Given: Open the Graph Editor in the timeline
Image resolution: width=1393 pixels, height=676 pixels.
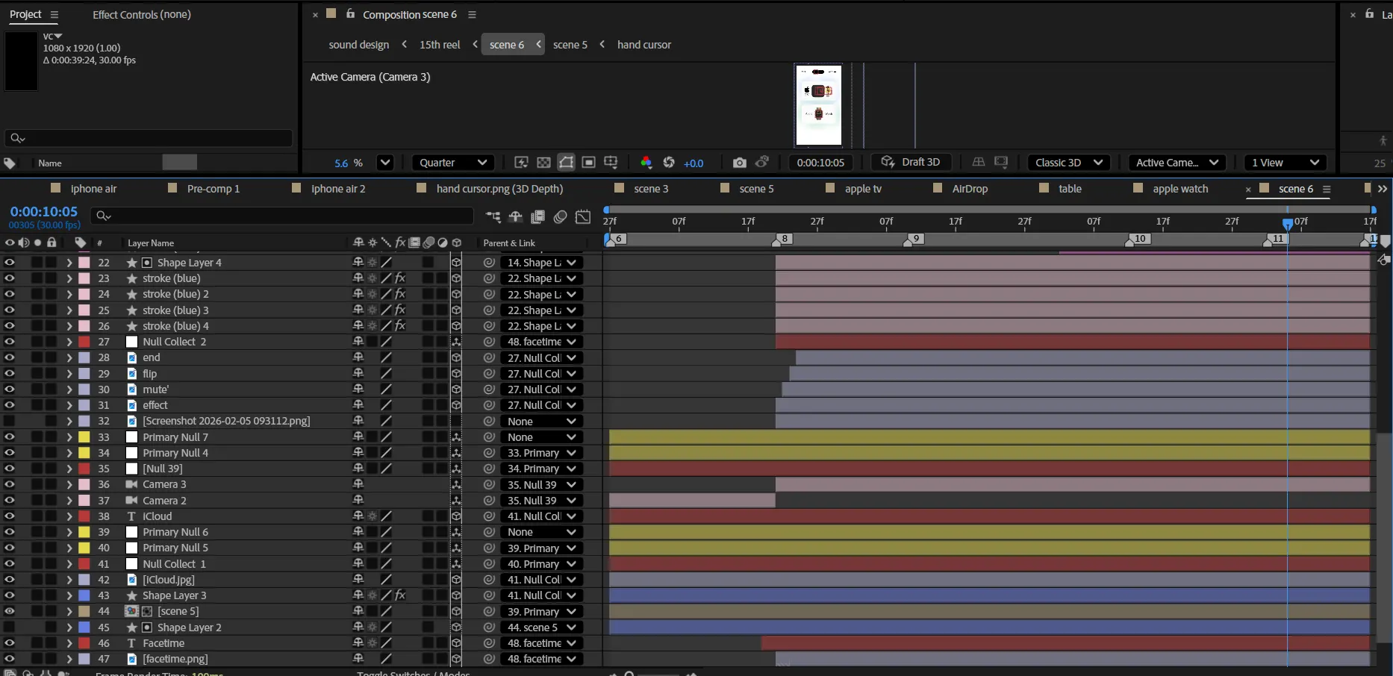Looking at the screenshot, I should pyautogui.click(x=583, y=216).
